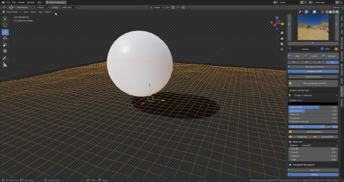Toggle the Show wire checkbox
Viewport: 344px width, 182px height.
(290, 142)
